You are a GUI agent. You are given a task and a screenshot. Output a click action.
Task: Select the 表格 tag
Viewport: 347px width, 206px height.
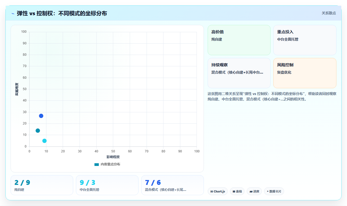click(x=237, y=191)
